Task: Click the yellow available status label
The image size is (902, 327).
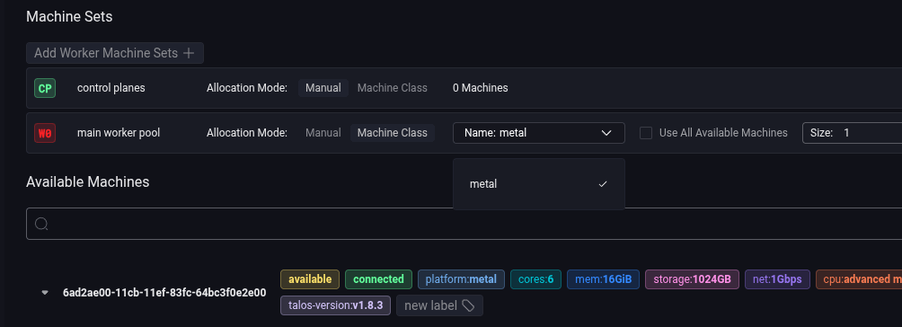Action: (x=310, y=279)
